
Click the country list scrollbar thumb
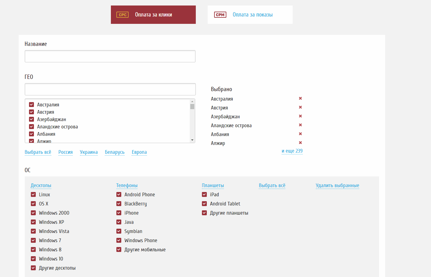click(192, 106)
